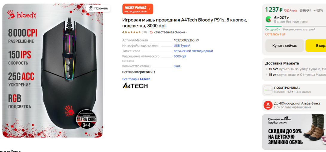Expand Все характеристики

[x=139, y=72]
